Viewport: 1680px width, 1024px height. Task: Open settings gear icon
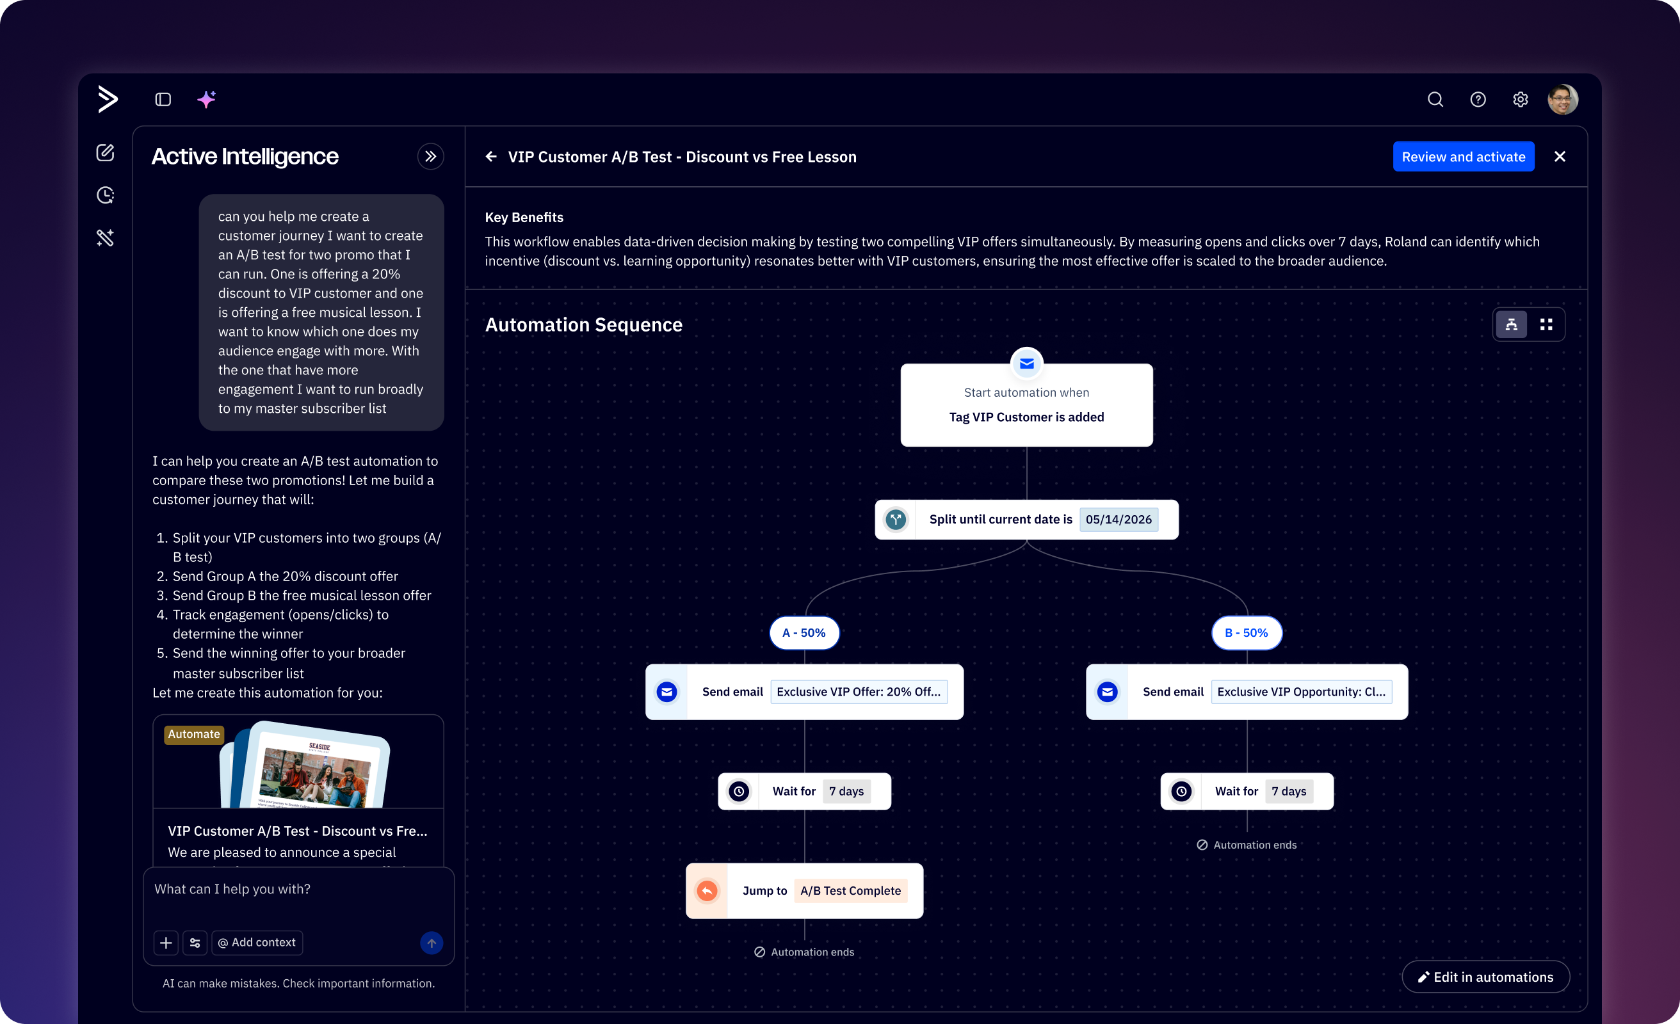[x=1520, y=100]
